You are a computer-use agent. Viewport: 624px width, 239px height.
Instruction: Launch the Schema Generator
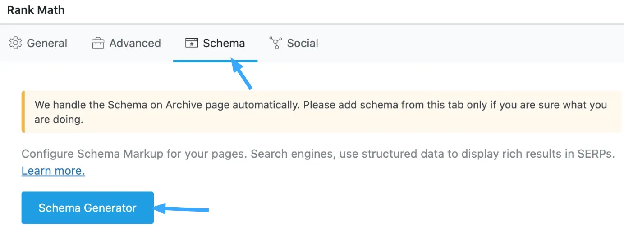(x=87, y=208)
